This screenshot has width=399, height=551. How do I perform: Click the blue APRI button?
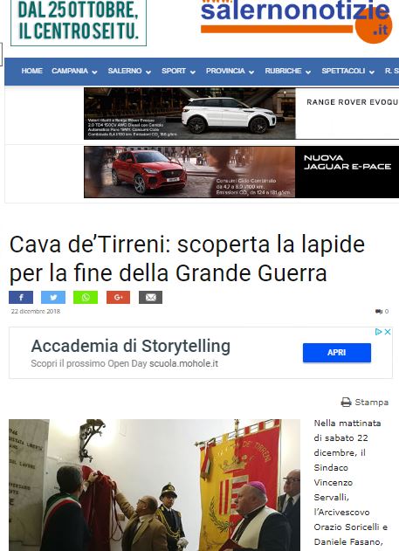pos(337,353)
